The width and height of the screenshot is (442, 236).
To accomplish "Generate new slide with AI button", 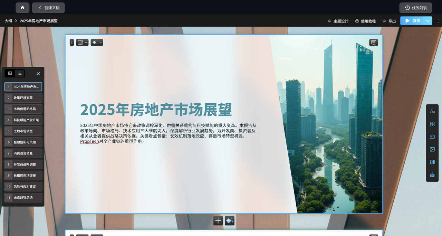I will (x=230, y=221).
